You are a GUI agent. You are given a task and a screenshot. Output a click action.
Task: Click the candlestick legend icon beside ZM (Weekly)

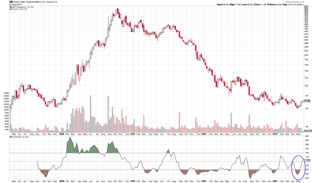coord(11,7)
